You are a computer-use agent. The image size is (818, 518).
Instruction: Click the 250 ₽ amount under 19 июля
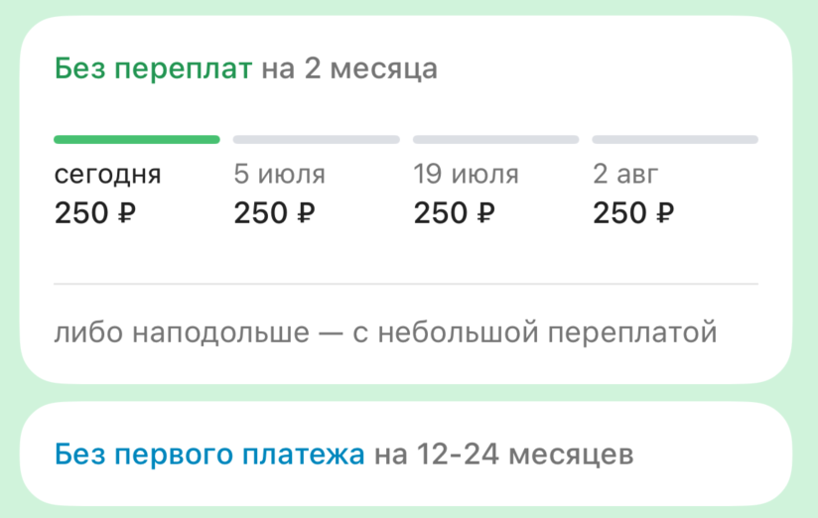click(455, 213)
